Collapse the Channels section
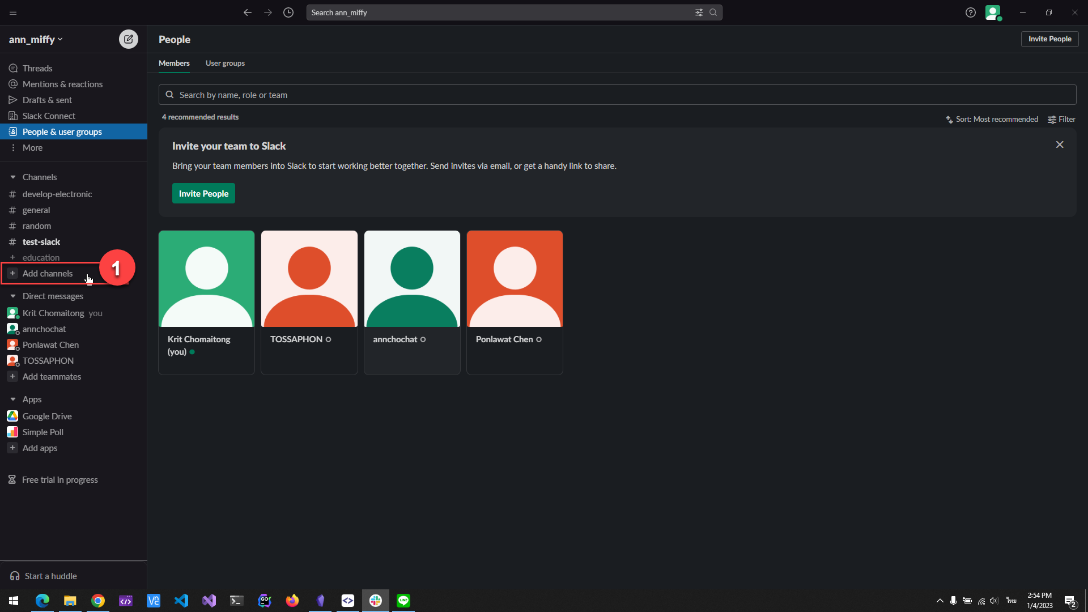Image resolution: width=1088 pixels, height=612 pixels. tap(13, 177)
